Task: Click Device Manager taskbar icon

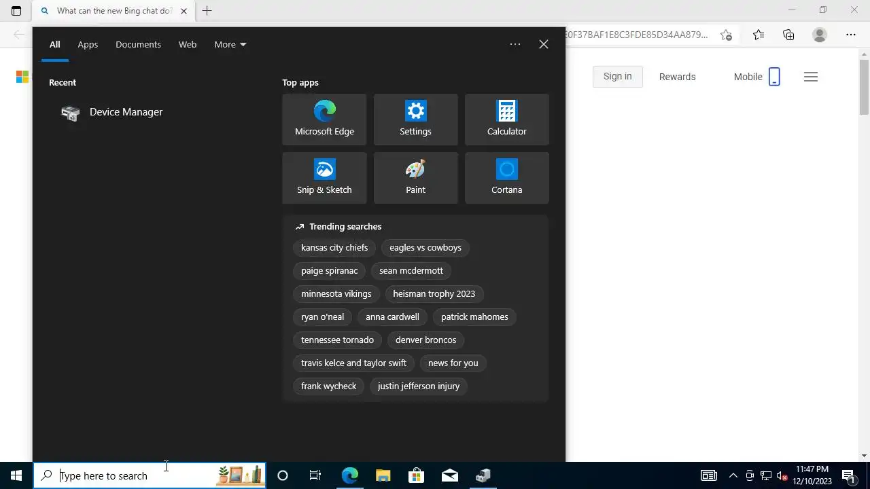Action: pos(483,475)
